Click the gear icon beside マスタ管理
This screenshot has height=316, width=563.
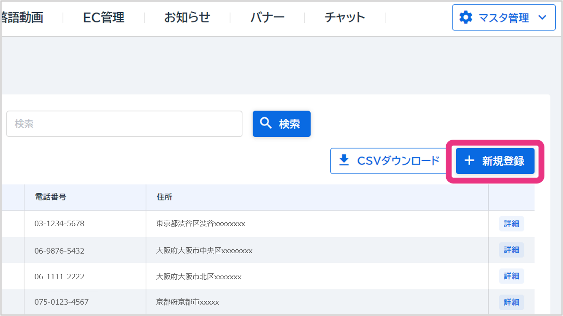(x=466, y=18)
